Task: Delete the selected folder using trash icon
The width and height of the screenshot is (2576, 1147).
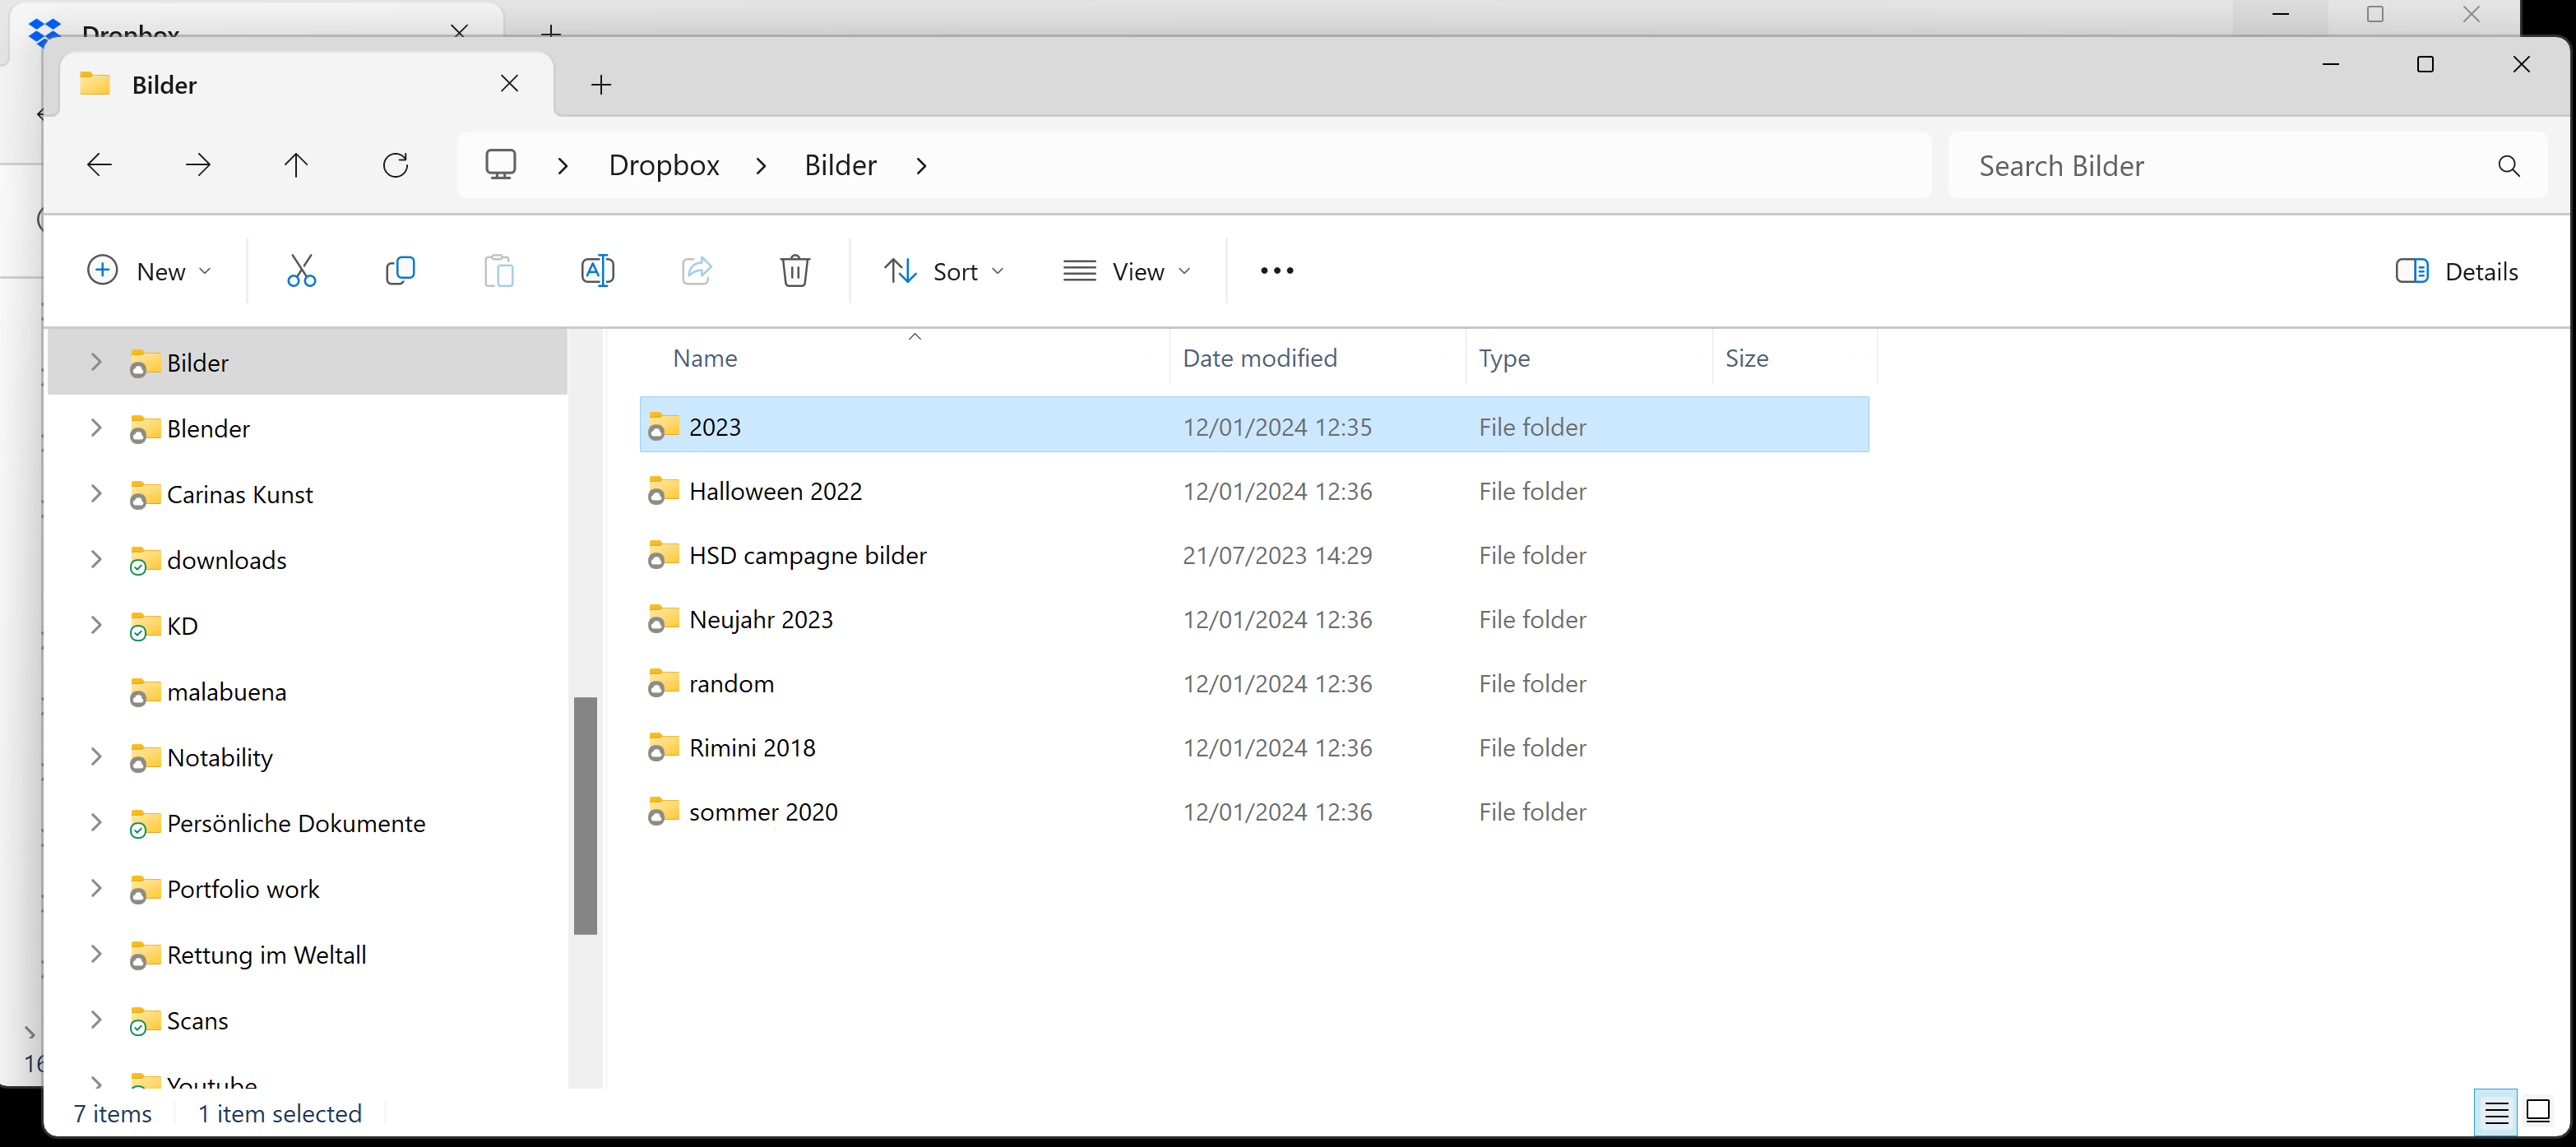Action: [795, 270]
